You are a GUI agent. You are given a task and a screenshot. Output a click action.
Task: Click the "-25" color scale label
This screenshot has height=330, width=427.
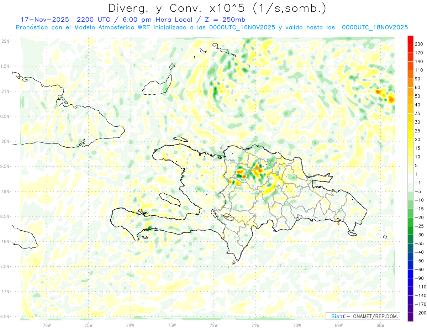pyautogui.click(x=419, y=226)
